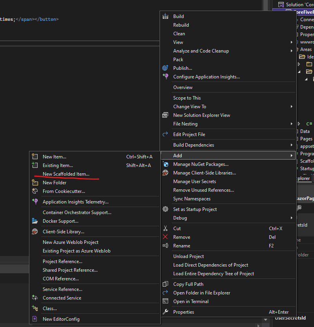Click the Application Insights Telemetry icon

tap(35, 202)
